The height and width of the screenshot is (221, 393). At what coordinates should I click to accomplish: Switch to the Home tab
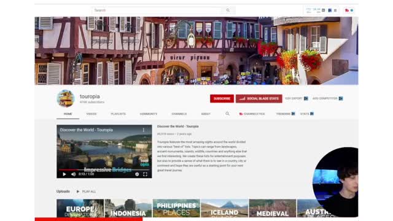click(68, 114)
